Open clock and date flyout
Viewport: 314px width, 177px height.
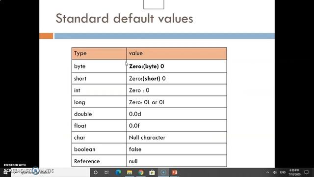[294, 173]
